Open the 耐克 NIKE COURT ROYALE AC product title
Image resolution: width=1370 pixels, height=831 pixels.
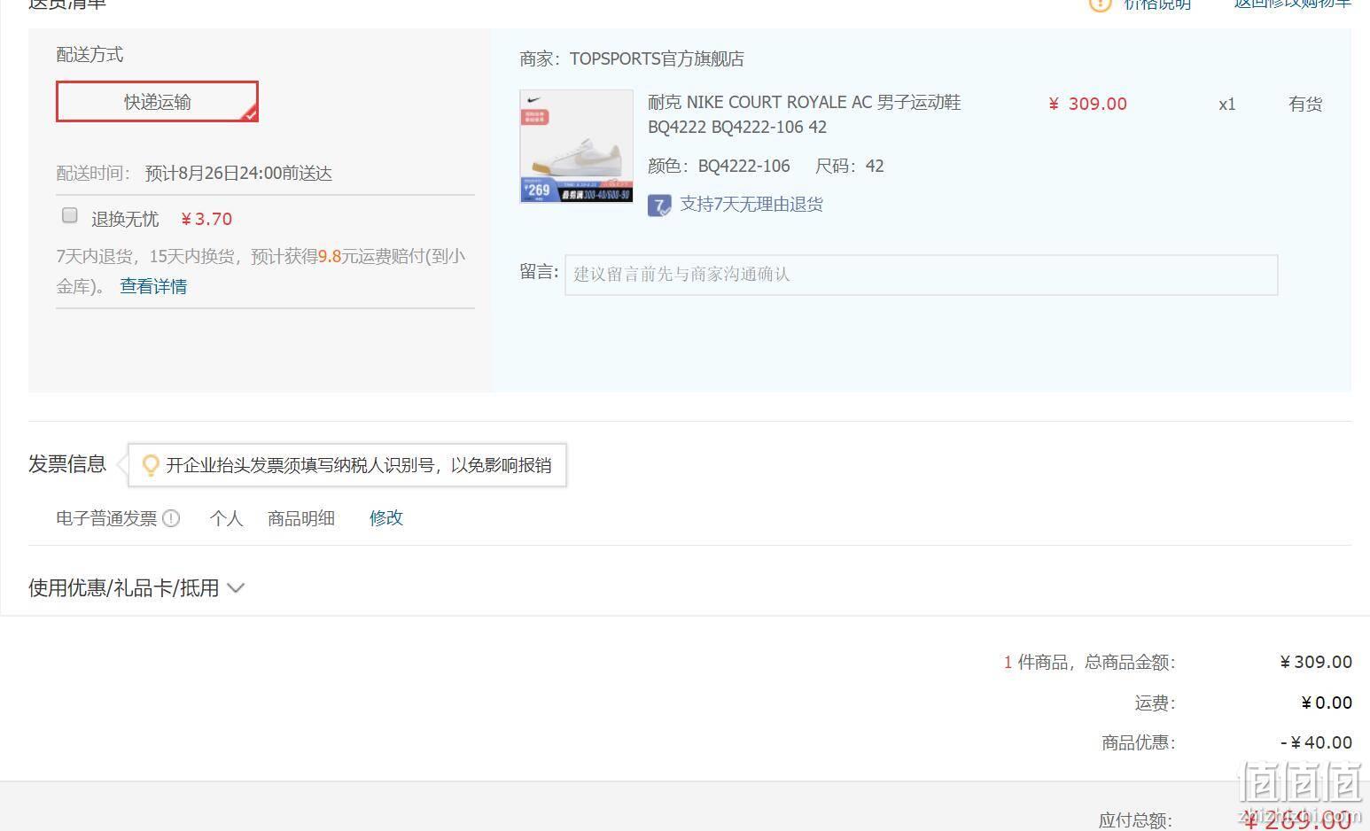click(x=804, y=114)
